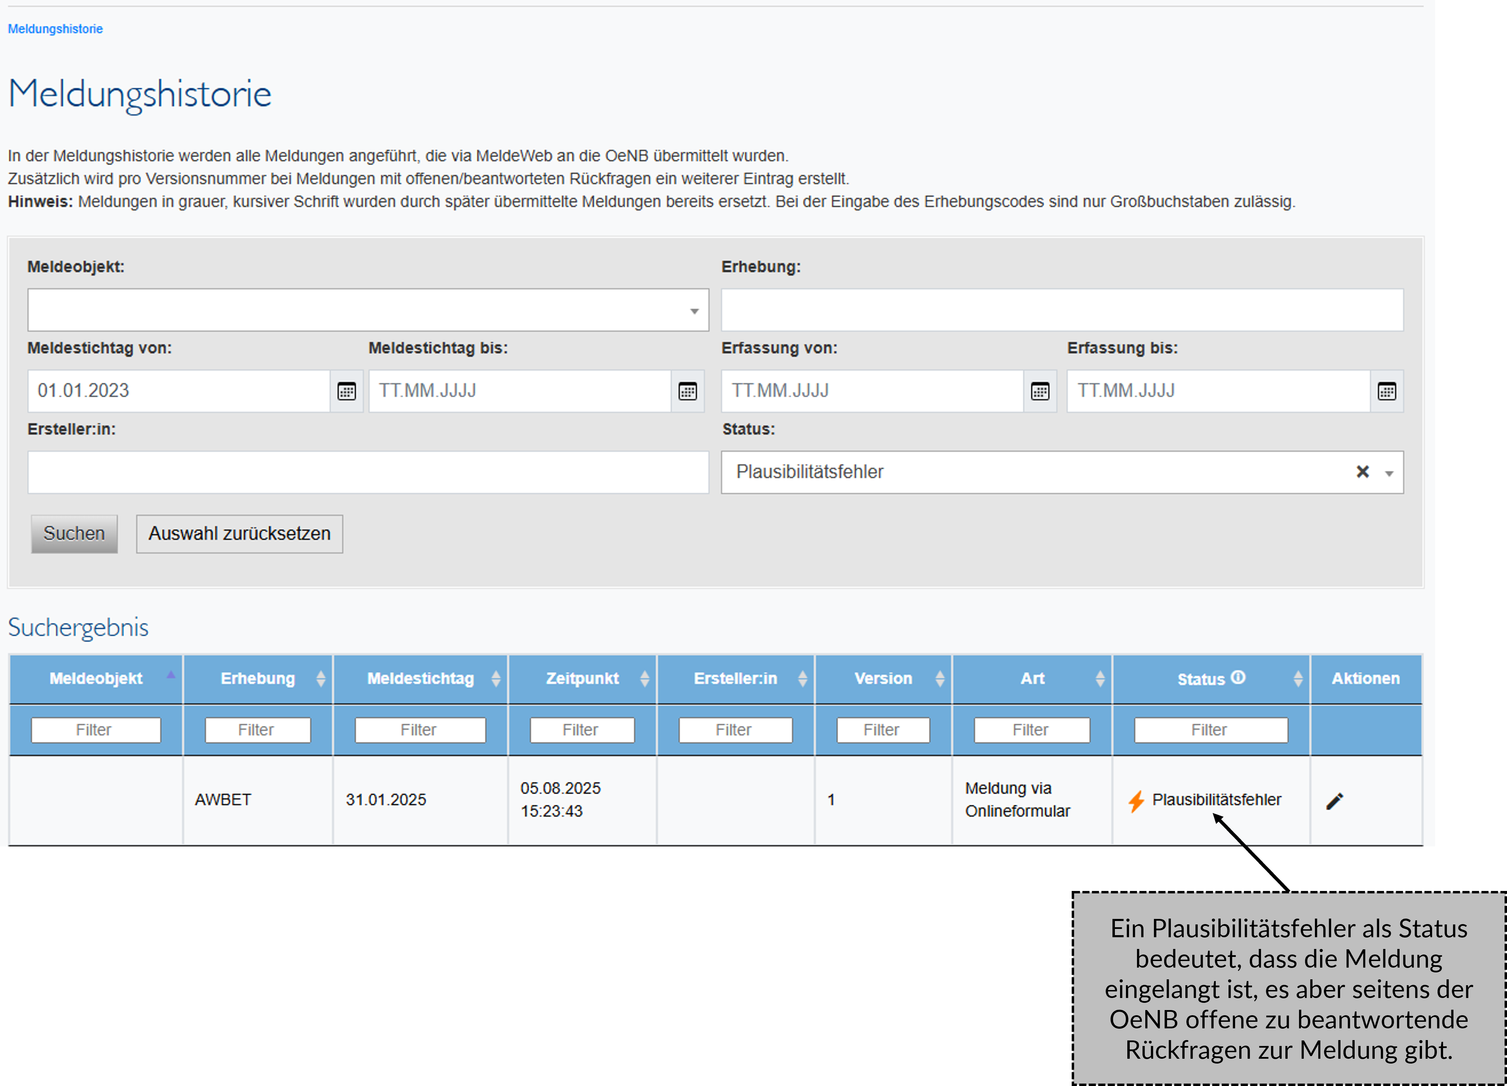Click the info icon next to Status header
The image size is (1507, 1086).
(x=1237, y=677)
